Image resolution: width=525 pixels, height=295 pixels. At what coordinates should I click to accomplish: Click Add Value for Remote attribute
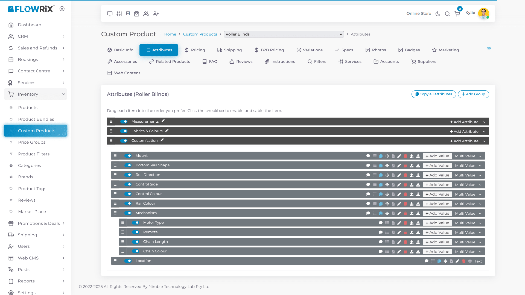pos(437,232)
